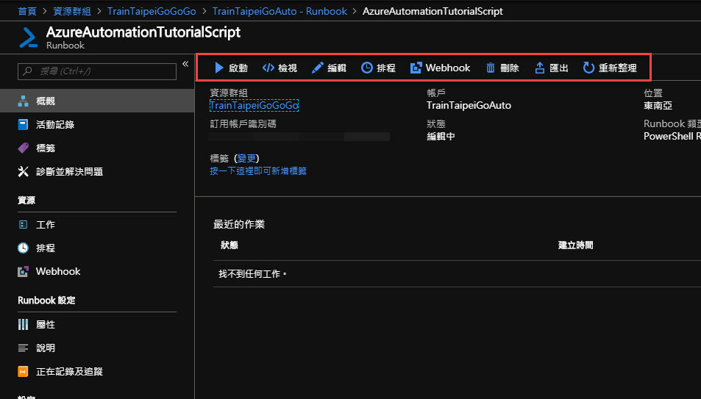The width and height of the screenshot is (701, 399).
Task: Click the account value TrainTaipeiGoAuto
Action: click(469, 106)
